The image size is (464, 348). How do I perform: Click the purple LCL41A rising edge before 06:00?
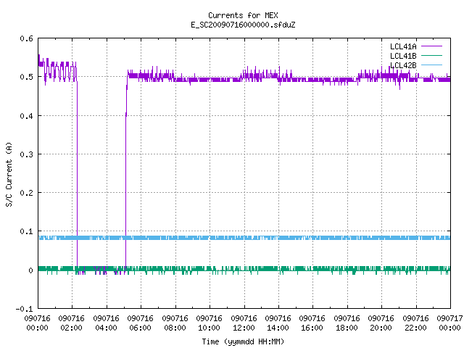point(126,175)
